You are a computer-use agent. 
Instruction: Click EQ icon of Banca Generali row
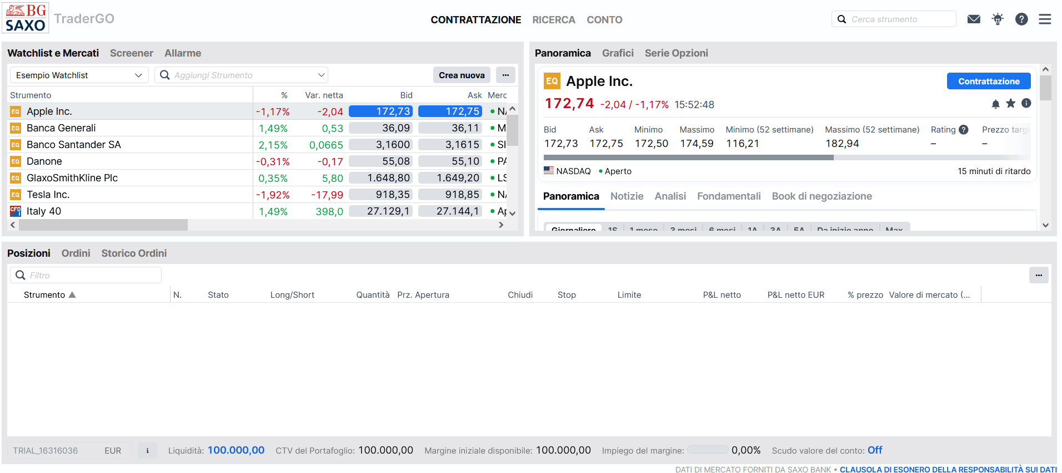(16, 128)
